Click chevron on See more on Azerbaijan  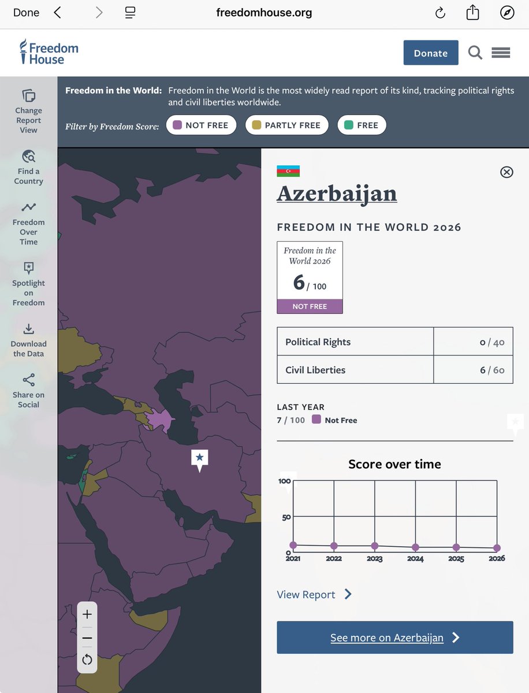456,638
